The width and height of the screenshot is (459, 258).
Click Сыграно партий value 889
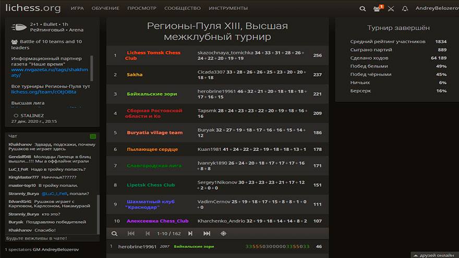tap(442, 50)
